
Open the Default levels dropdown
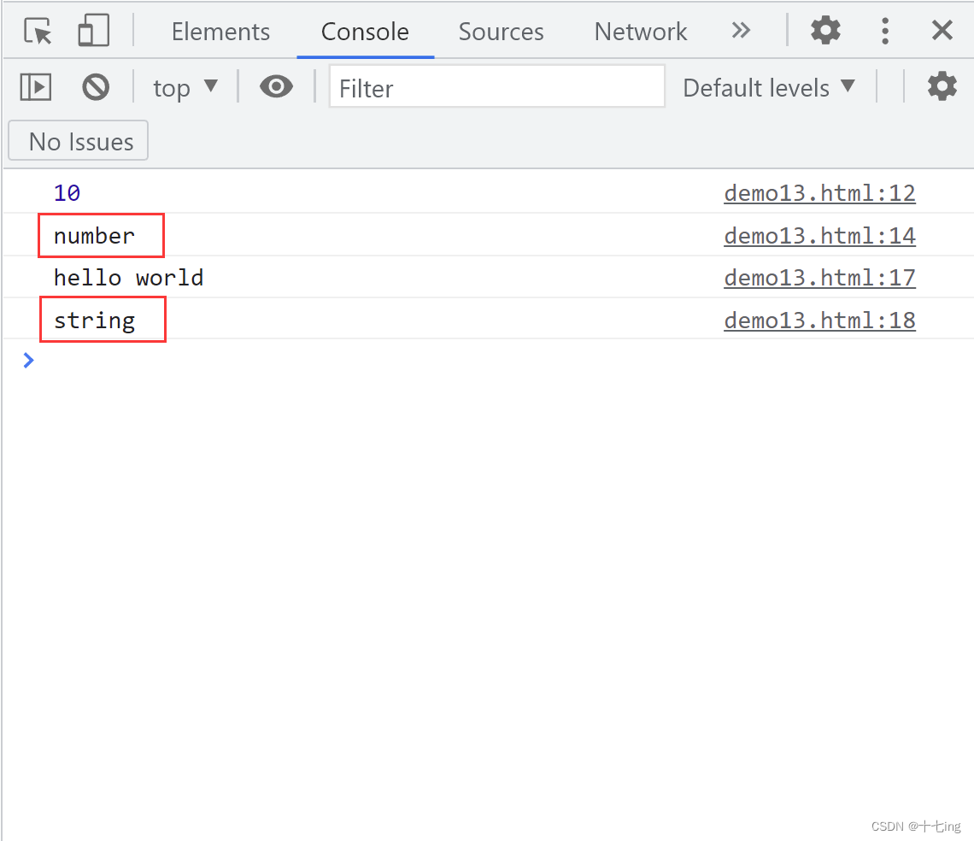pyautogui.click(x=770, y=88)
